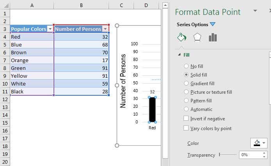Decrease Transparency with the down spinner
Viewport: 271px width, 166px height.
coord(264,157)
